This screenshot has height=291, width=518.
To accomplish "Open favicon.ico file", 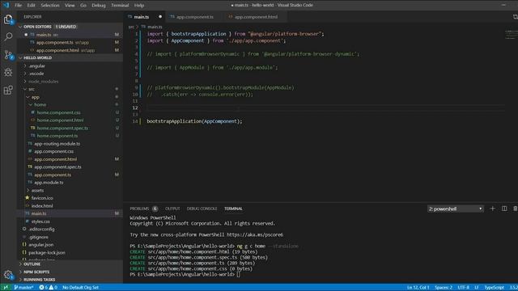I will [x=42, y=198].
